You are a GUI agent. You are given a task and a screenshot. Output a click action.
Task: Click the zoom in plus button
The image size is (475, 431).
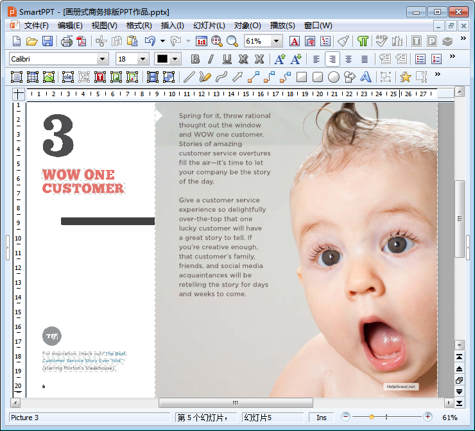point(428,417)
